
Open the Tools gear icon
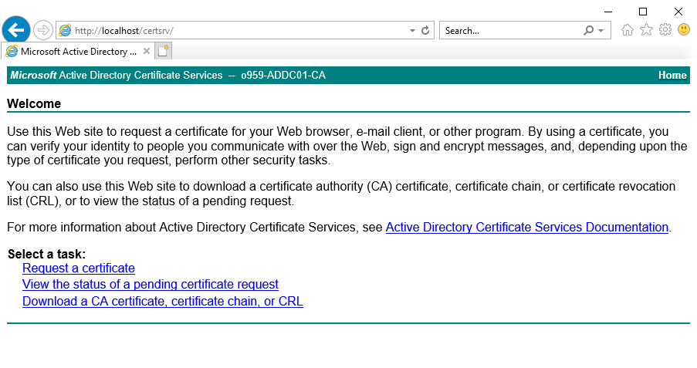(x=665, y=30)
